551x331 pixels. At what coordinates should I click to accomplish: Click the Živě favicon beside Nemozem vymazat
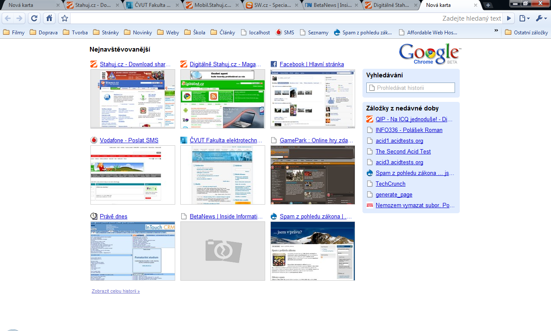coord(370,205)
